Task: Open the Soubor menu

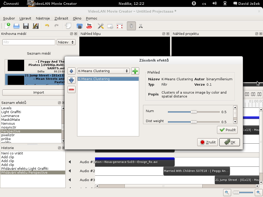Action: tap(9, 18)
